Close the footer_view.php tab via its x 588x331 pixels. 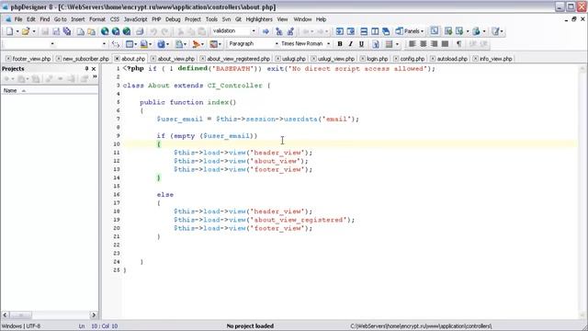point(8,59)
